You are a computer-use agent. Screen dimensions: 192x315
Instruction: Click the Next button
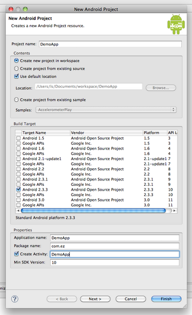coord(95,299)
